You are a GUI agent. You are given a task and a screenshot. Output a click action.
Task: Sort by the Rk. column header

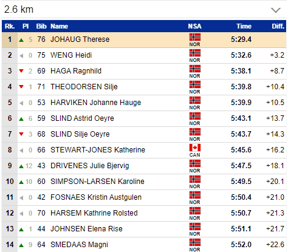[x=10, y=26]
